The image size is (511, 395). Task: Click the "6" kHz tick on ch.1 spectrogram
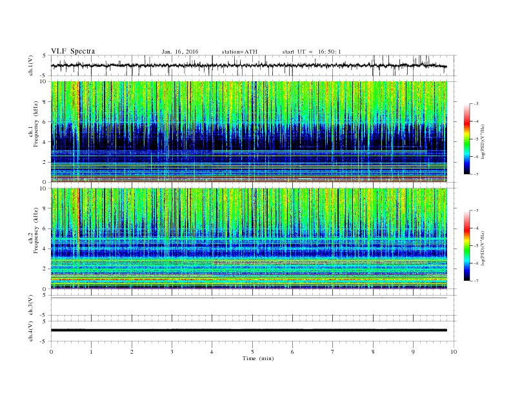pos(45,122)
